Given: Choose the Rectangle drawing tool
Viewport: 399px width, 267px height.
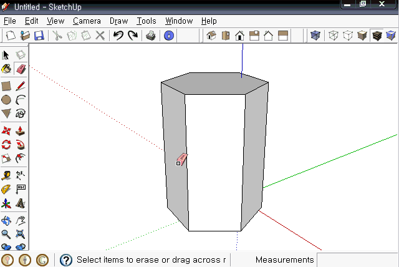Looking at the screenshot, I should 6,86.
